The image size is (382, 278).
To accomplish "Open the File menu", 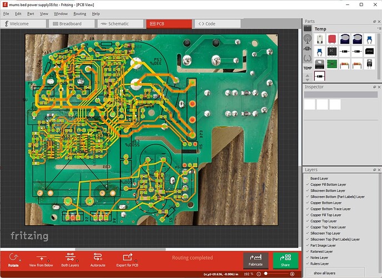I will (6, 14).
